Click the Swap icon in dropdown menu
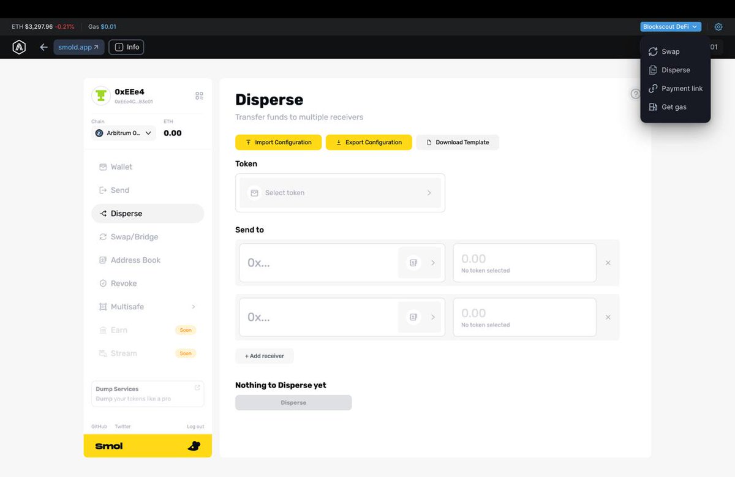This screenshot has height=477, width=735. tap(653, 51)
